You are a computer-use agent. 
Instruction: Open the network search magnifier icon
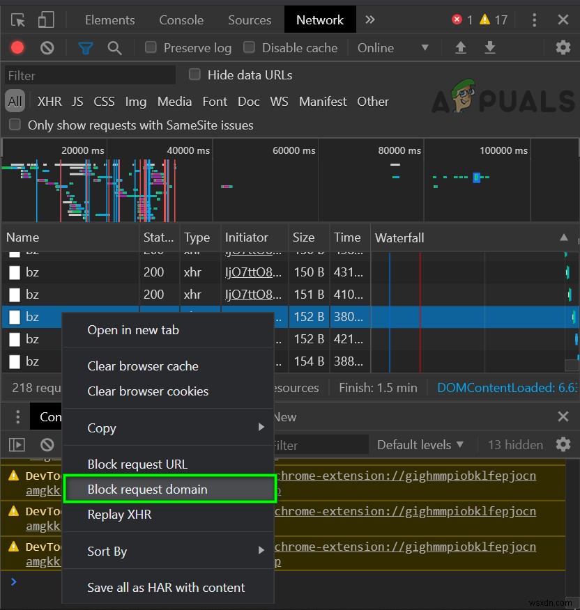(114, 48)
